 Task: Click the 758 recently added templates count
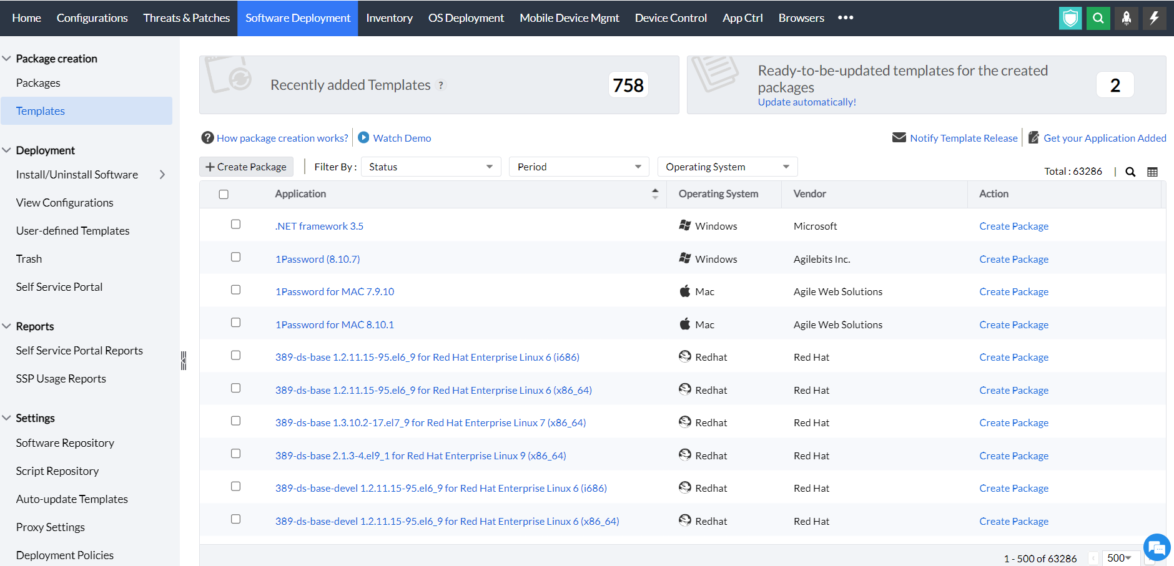coord(628,85)
